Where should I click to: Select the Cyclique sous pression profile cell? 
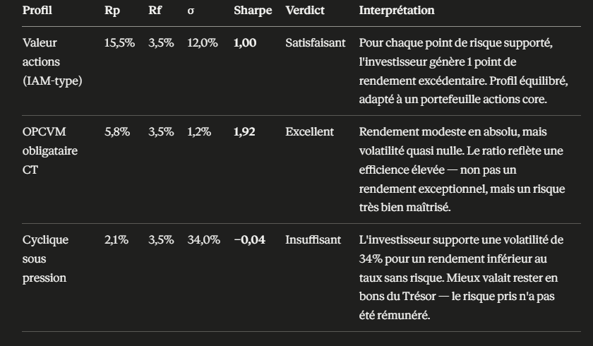(x=45, y=258)
